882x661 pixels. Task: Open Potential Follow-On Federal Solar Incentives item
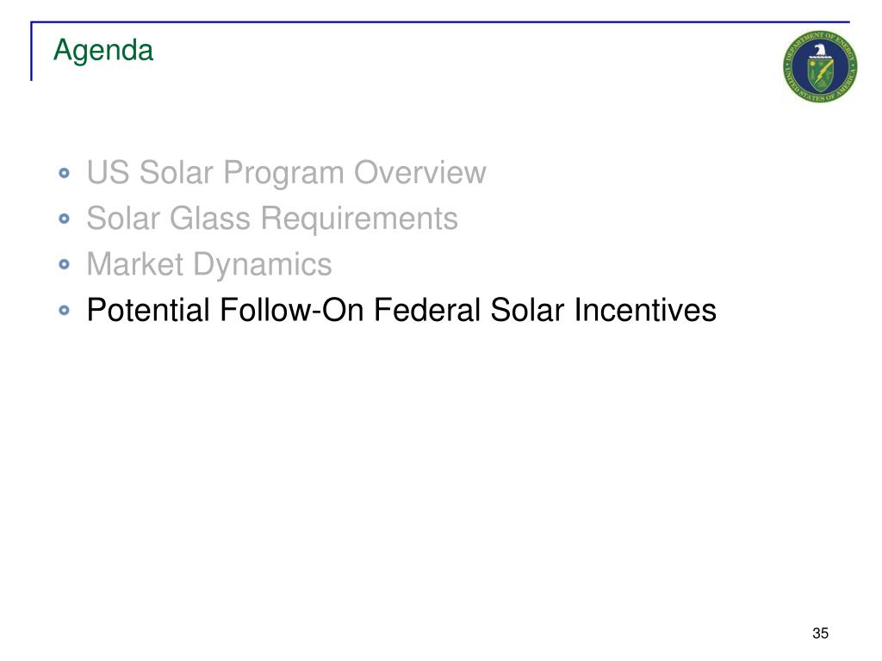(401, 310)
